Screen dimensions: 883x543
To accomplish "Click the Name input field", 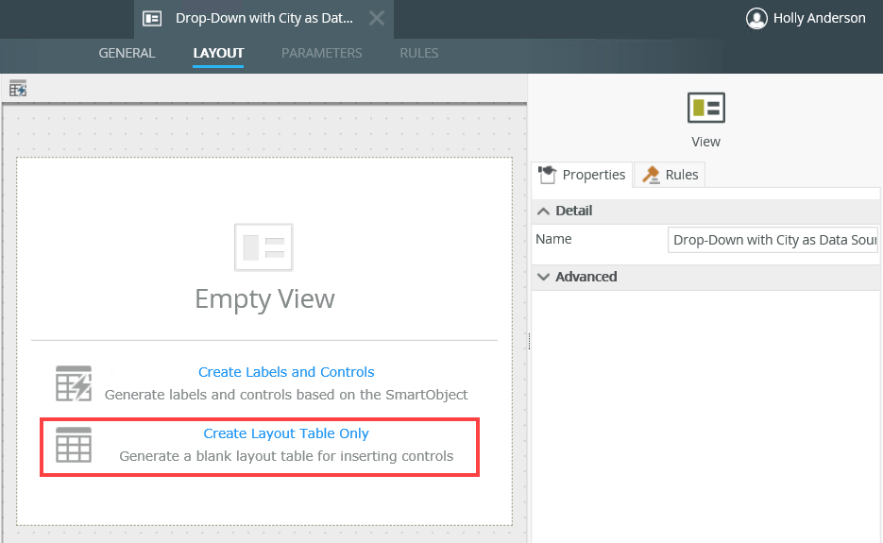I will (x=773, y=240).
